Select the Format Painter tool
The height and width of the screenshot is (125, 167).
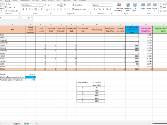click(12, 11)
